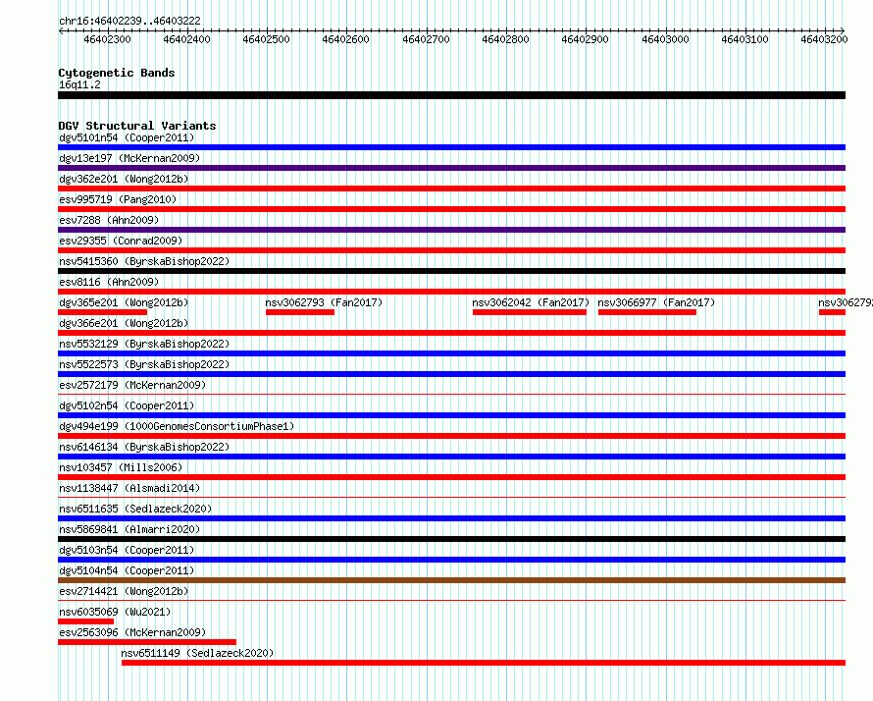This screenshot has width=873, height=701.
Task: Open variant dgv5101n54 (Cooper2011)
Action: click(127, 137)
